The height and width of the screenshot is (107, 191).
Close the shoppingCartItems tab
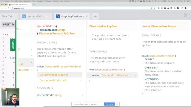[x=87, y=16]
